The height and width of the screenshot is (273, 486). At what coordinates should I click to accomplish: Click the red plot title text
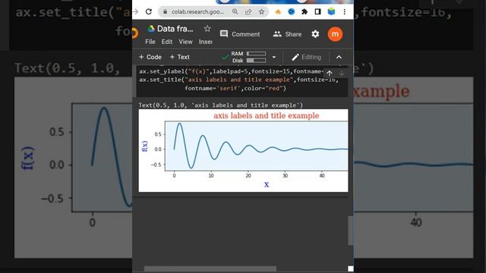pos(267,115)
